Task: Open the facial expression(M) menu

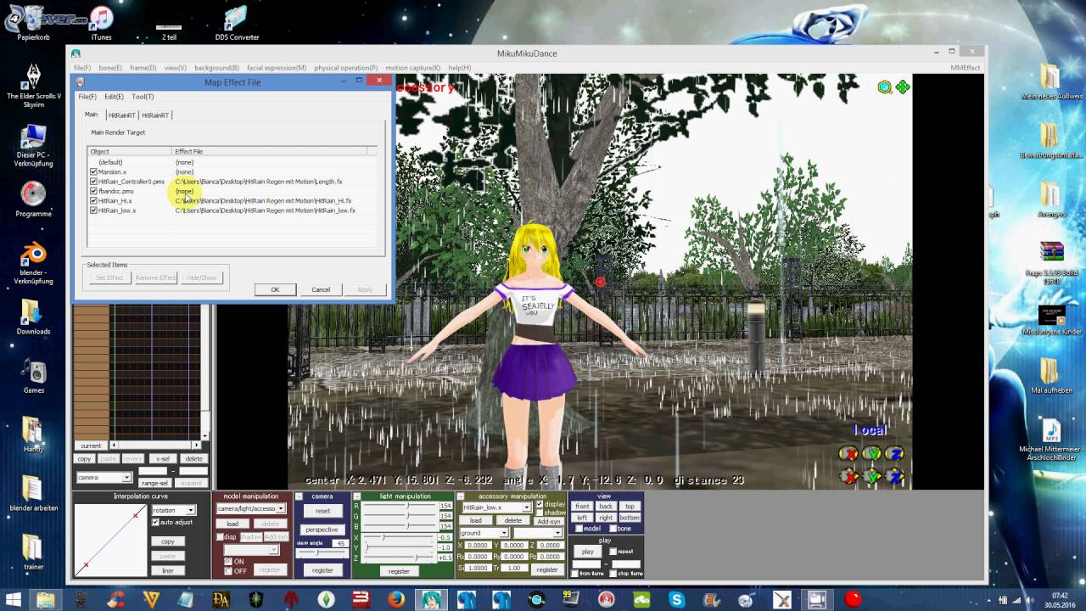Action: [277, 68]
